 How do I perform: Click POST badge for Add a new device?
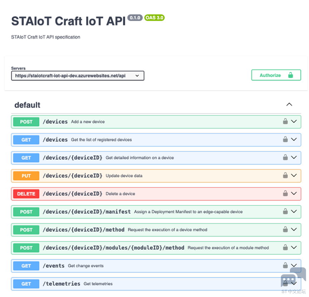26,122
